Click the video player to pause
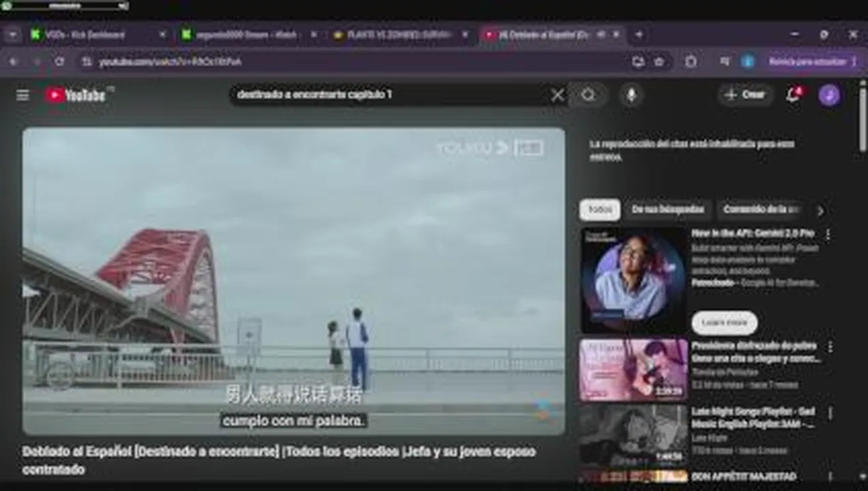The height and width of the screenshot is (491, 868). pos(293,281)
